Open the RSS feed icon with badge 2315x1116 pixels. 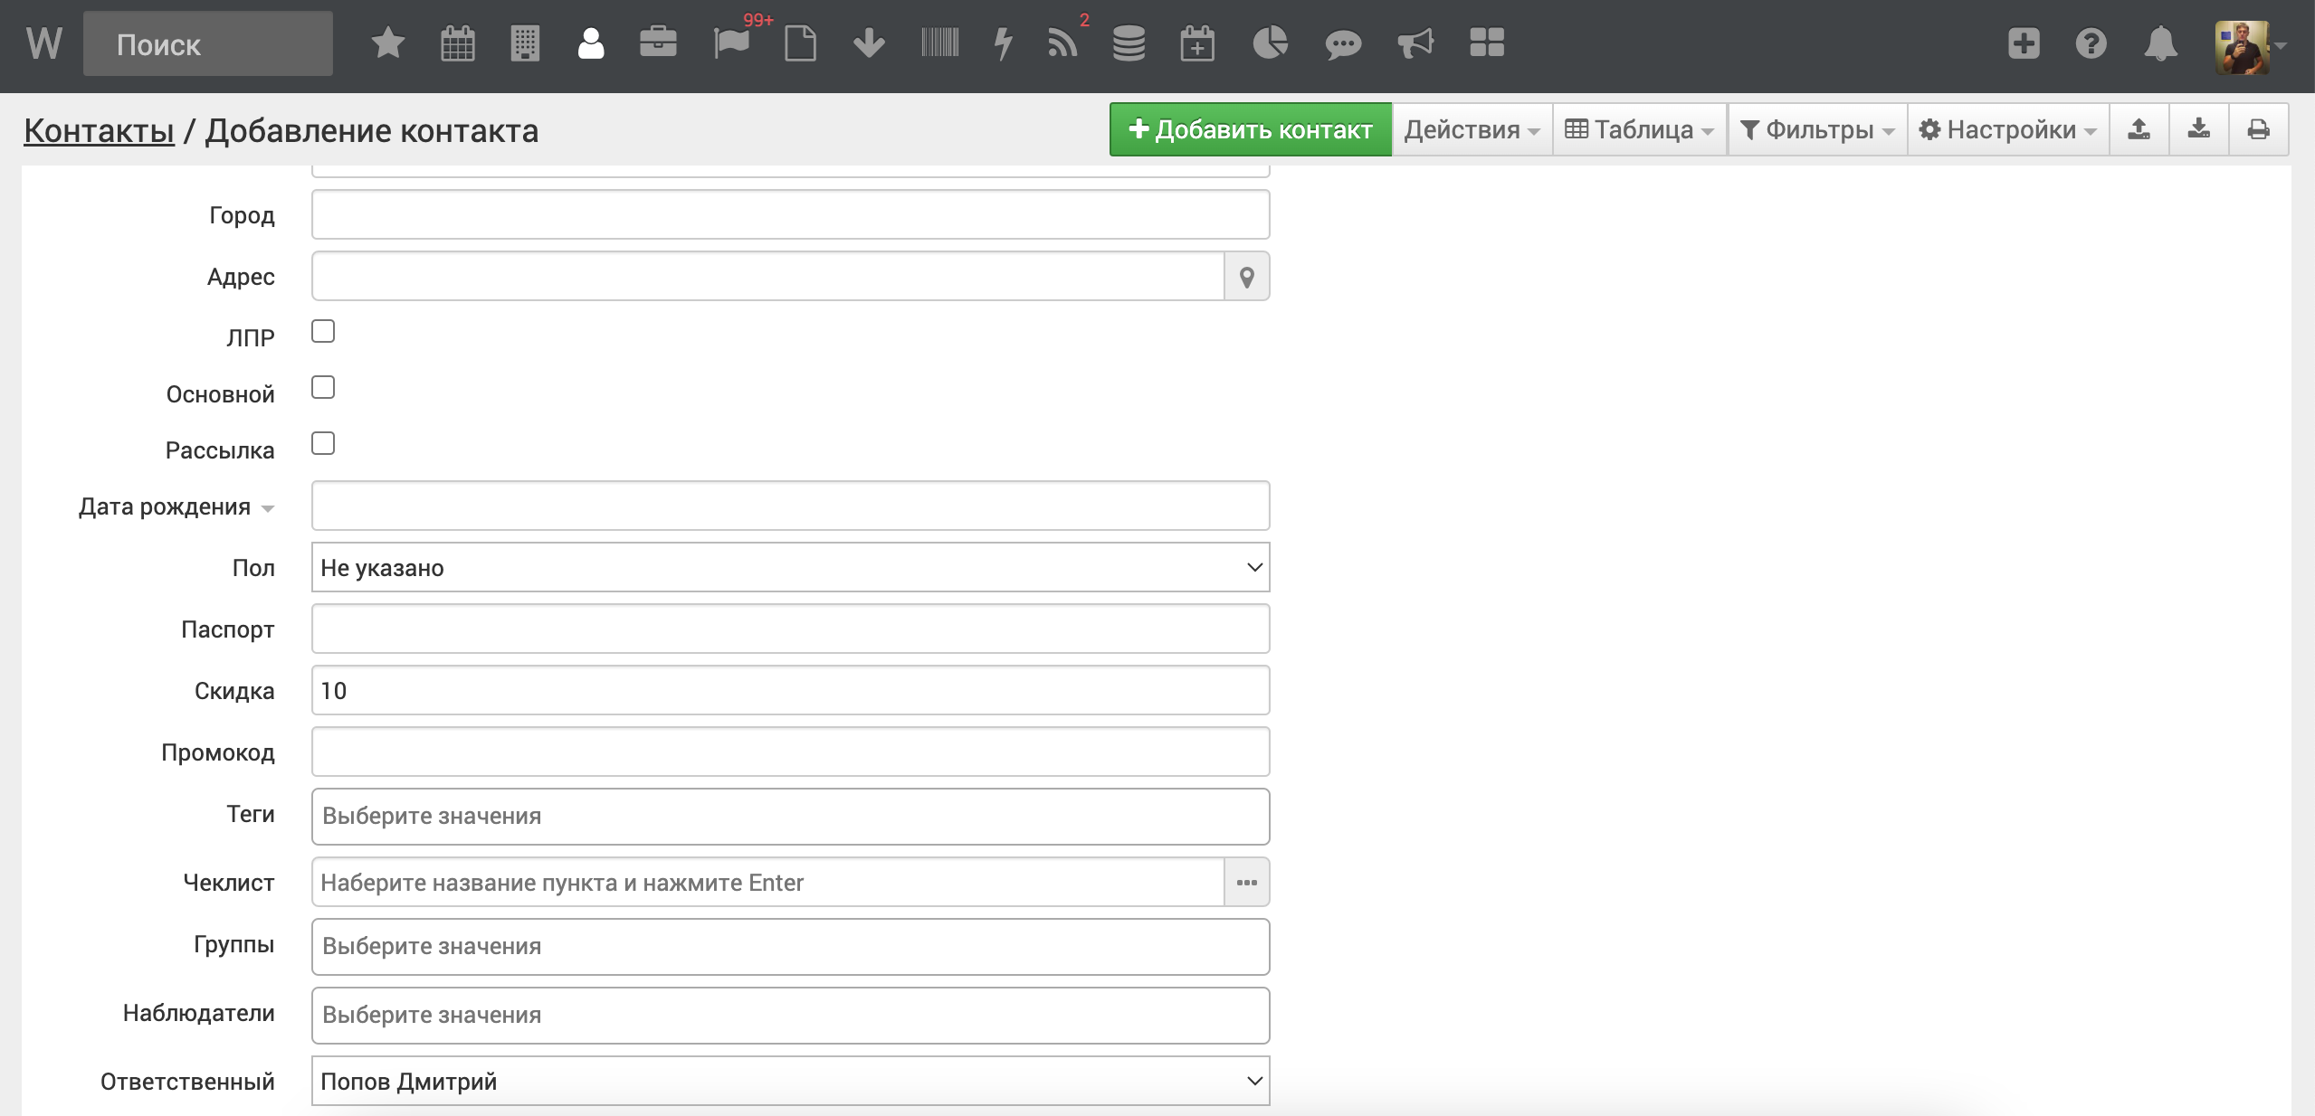1062,43
